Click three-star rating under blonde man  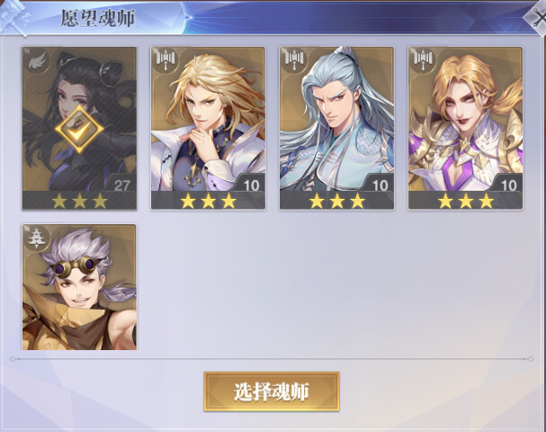pos(208,201)
